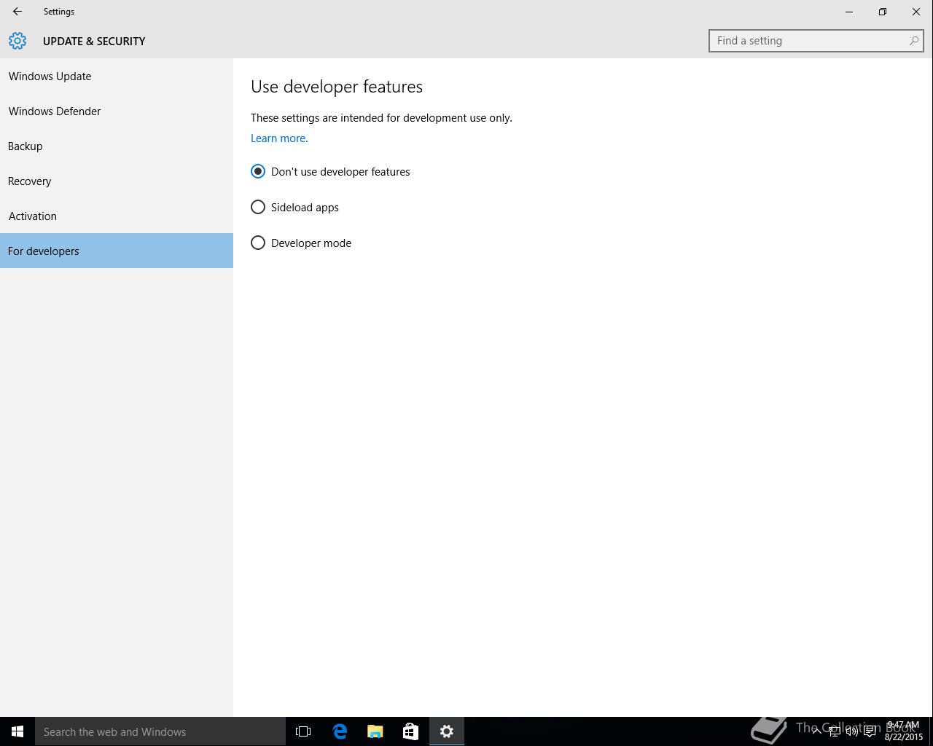933x746 pixels.
Task: Click the Update & Security gear icon
Action: point(17,41)
